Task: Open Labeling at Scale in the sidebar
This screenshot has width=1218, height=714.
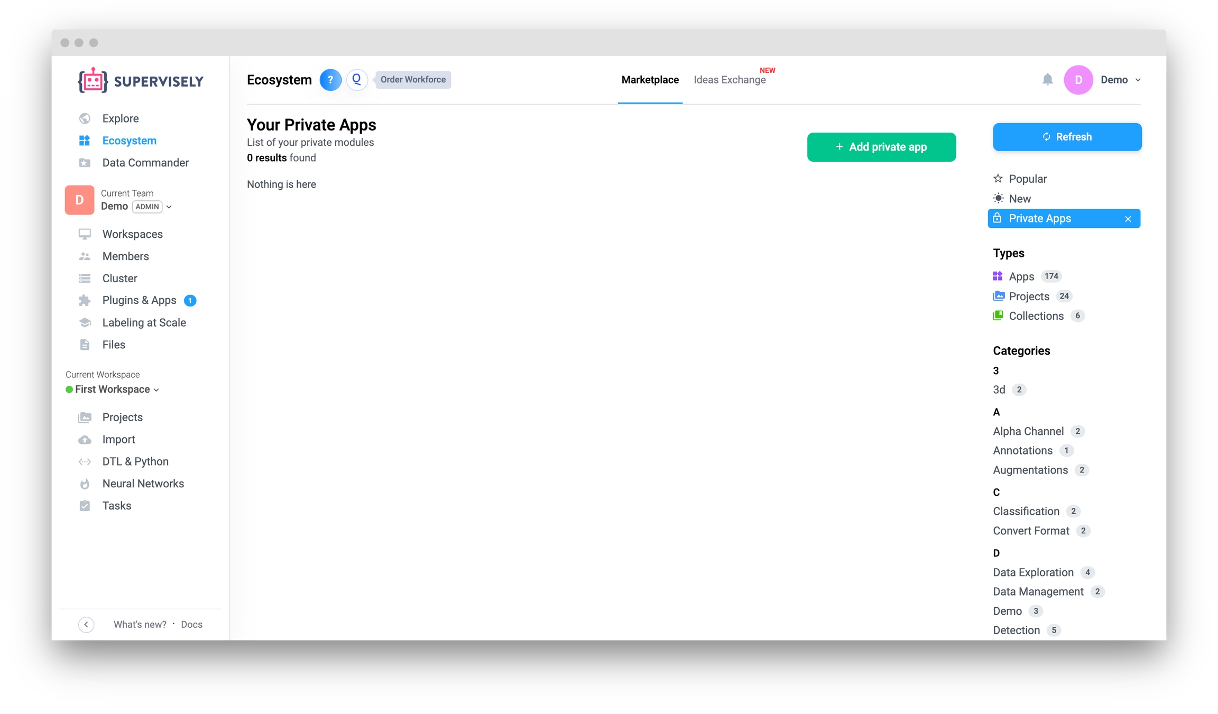Action: [144, 322]
